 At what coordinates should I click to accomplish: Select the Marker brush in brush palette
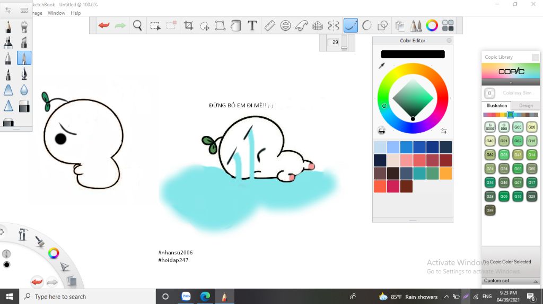click(x=8, y=42)
